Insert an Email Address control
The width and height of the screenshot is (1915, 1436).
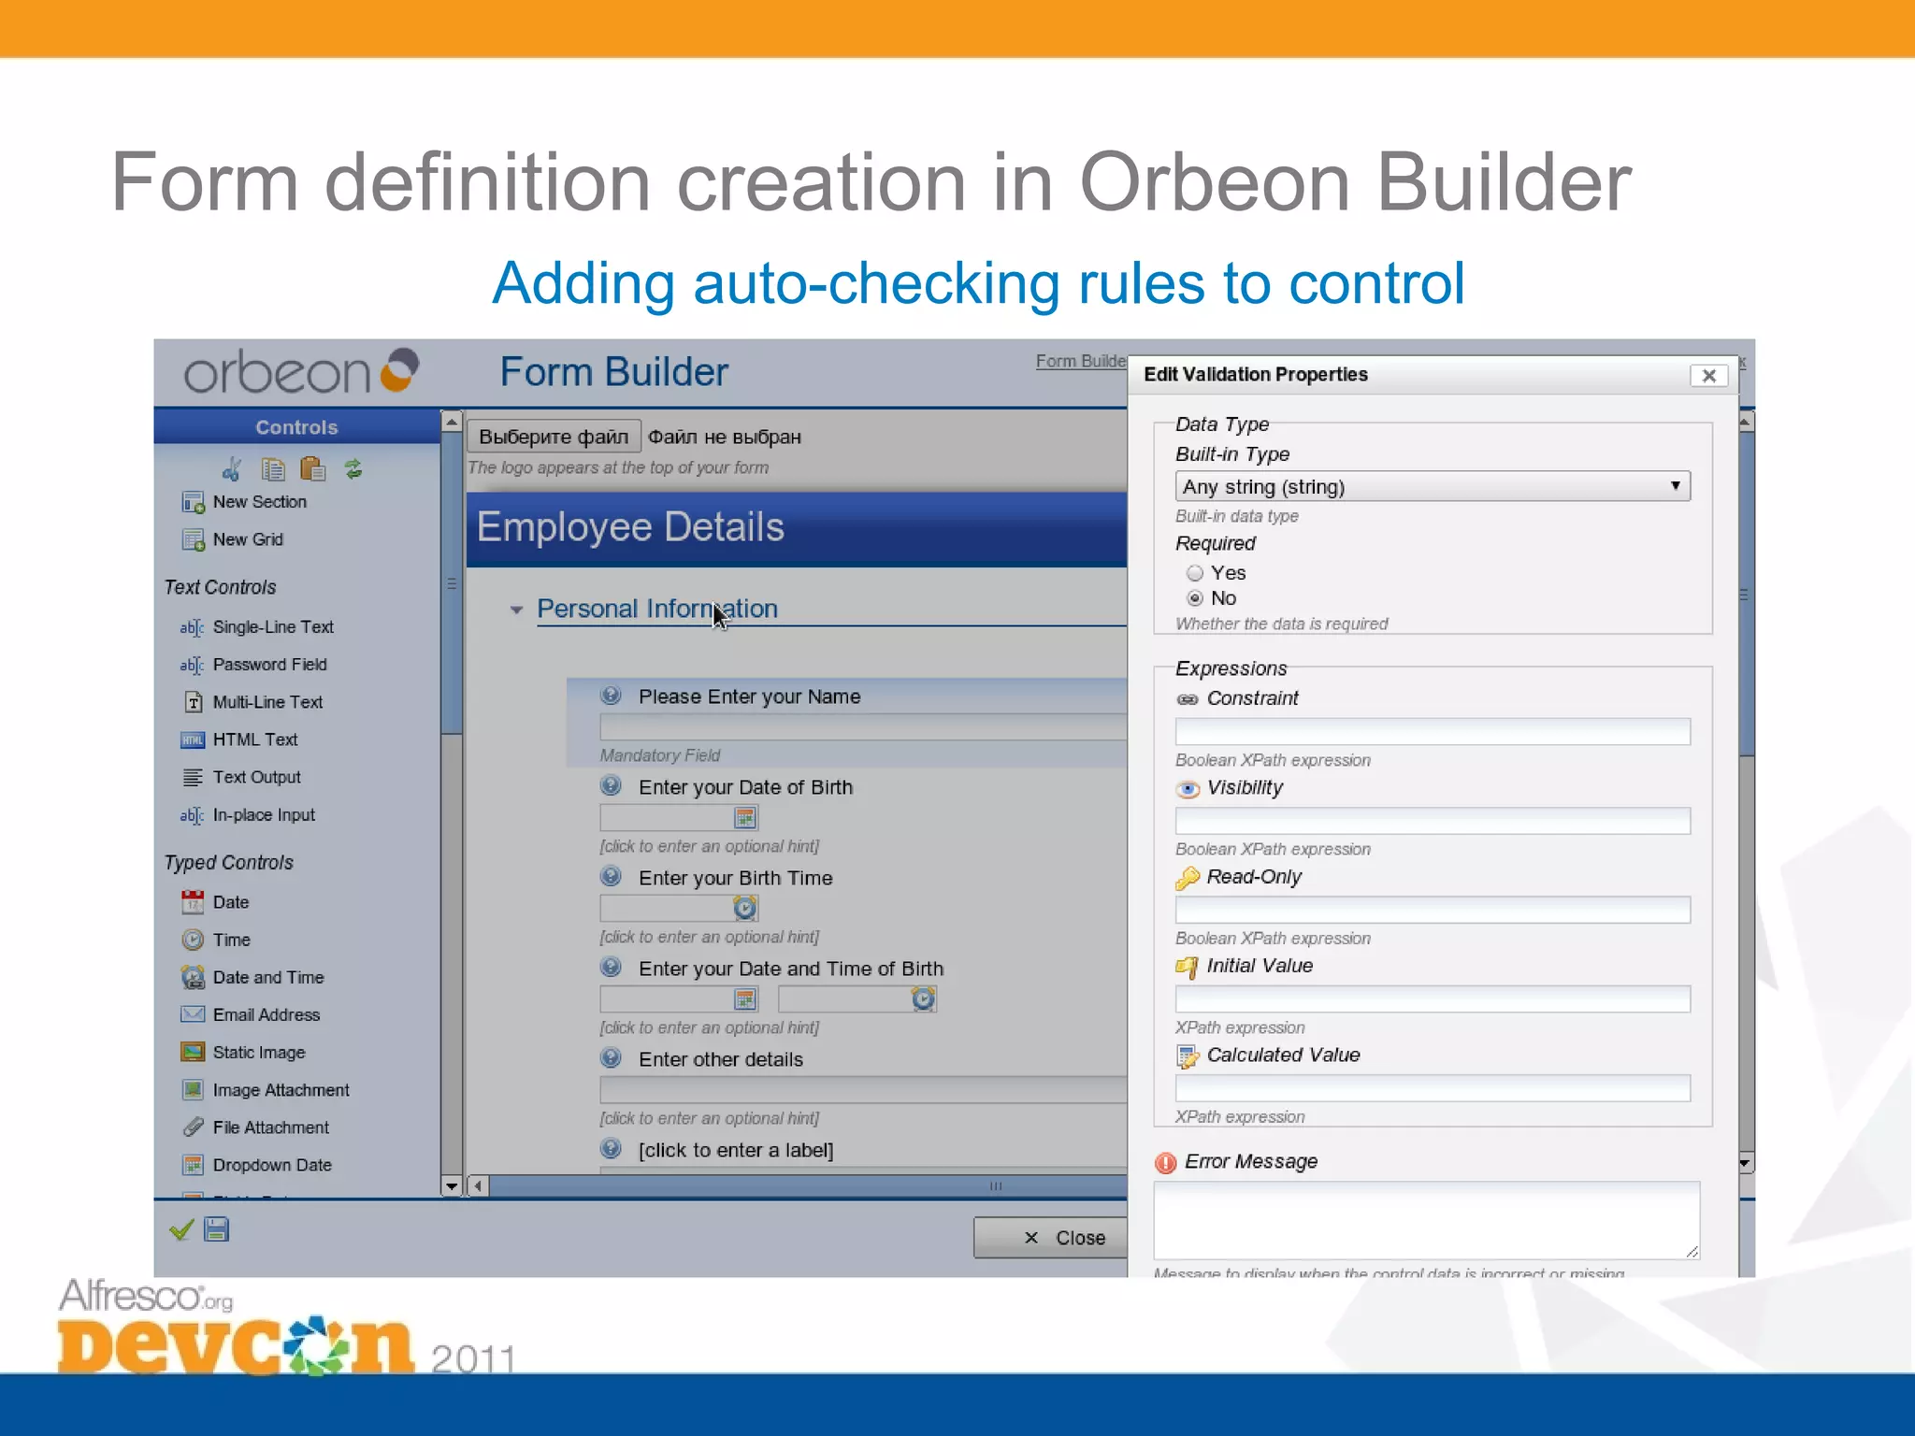(x=251, y=1014)
